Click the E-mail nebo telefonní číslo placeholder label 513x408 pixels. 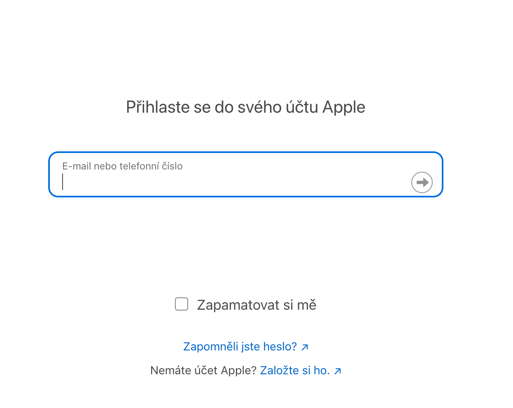(x=122, y=166)
